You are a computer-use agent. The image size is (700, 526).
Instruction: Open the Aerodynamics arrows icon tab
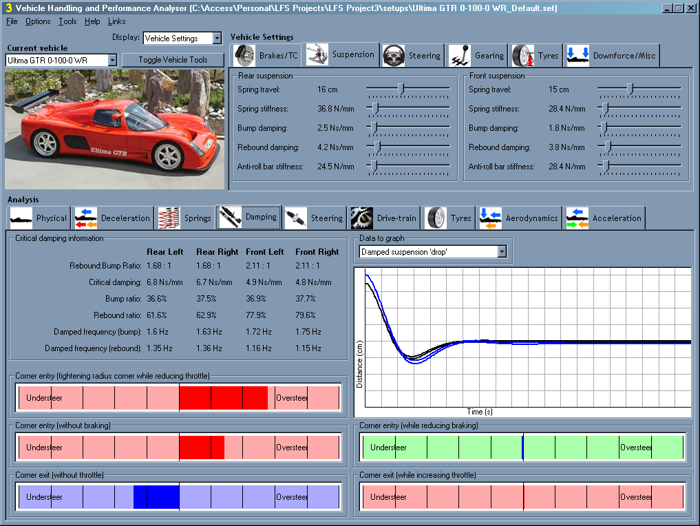[x=491, y=218]
